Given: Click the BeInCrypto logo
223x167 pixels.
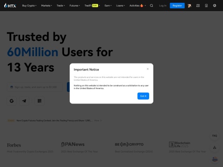Looking at the screenshot, I should click(129, 144).
